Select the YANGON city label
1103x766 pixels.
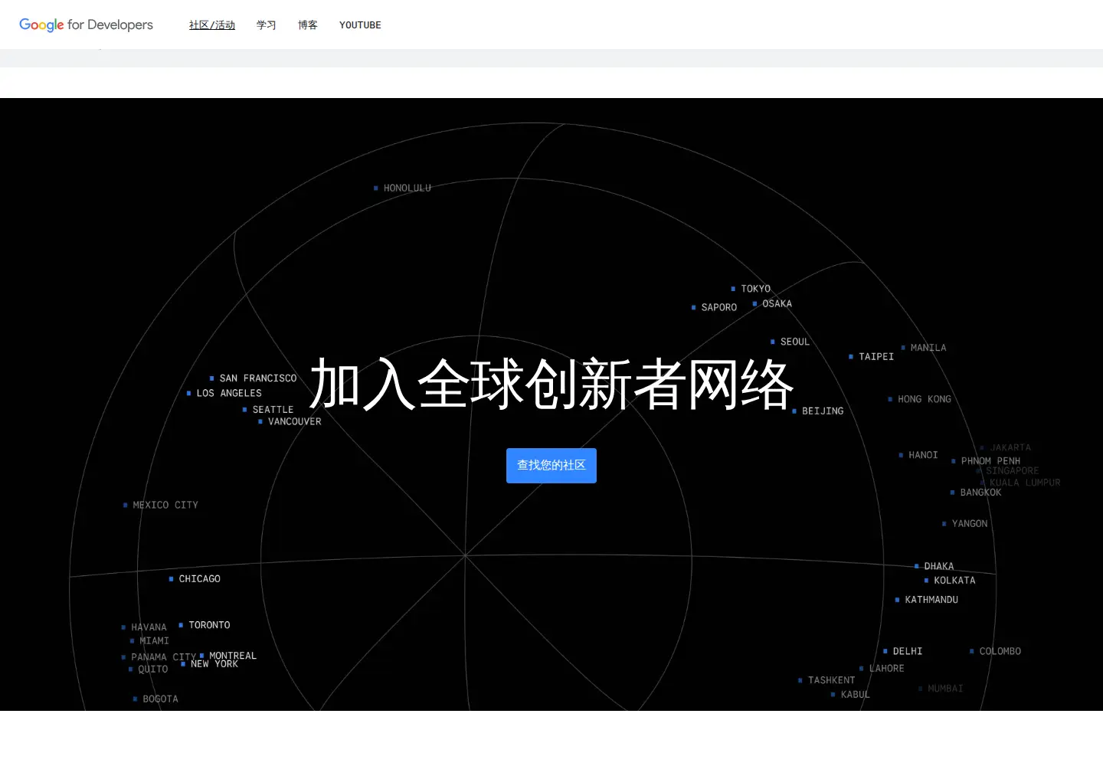970,524
